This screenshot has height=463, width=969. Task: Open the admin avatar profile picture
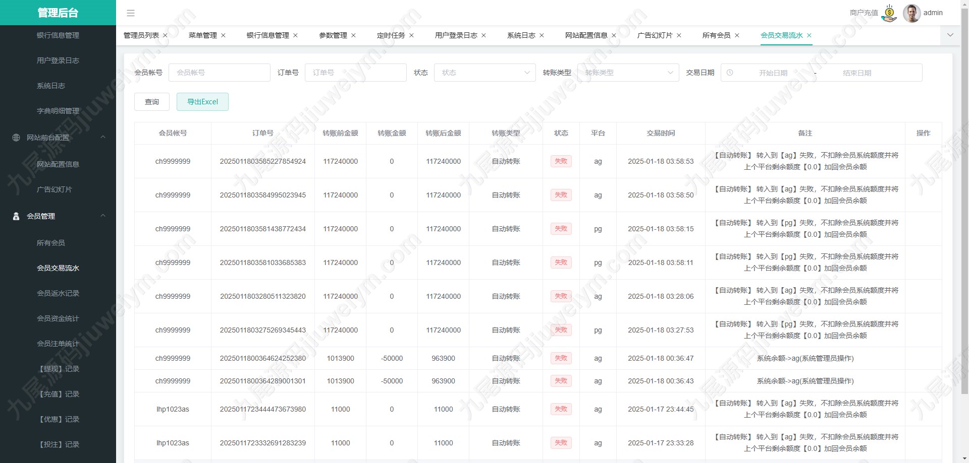911,13
